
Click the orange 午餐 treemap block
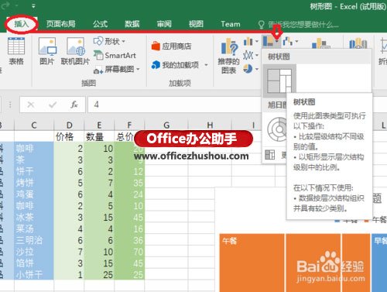coord(252,263)
